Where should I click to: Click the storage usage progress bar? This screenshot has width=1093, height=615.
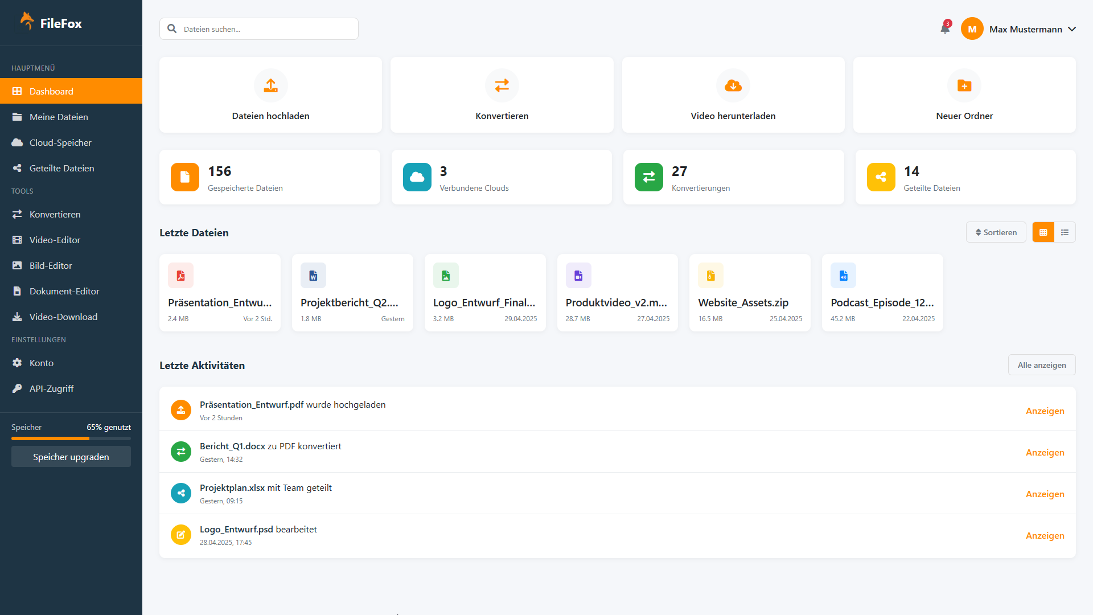click(x=71, y=438)
